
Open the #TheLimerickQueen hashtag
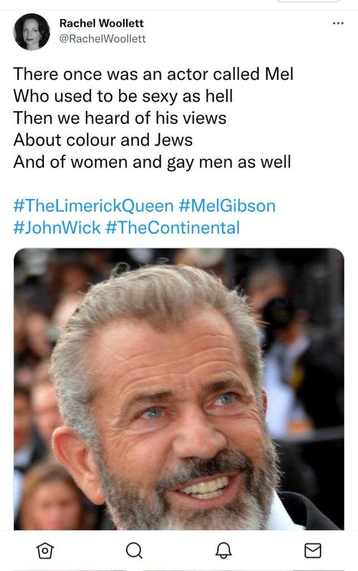point(94,206)
